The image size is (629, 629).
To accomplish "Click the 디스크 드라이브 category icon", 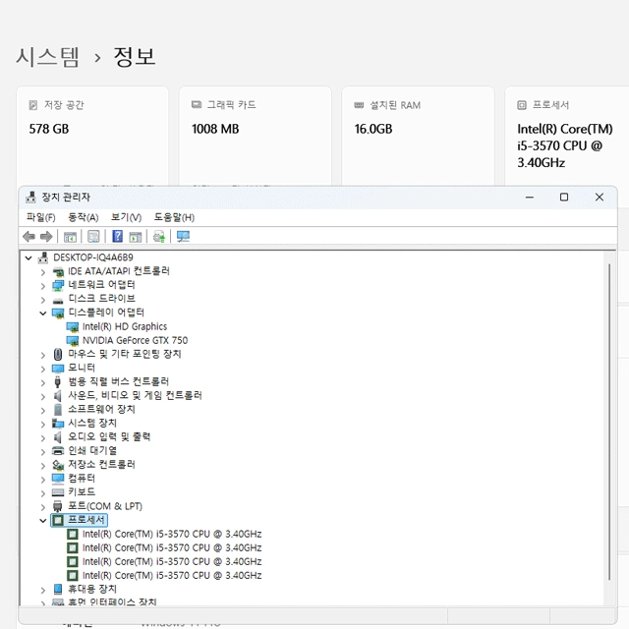I will 58,301.
